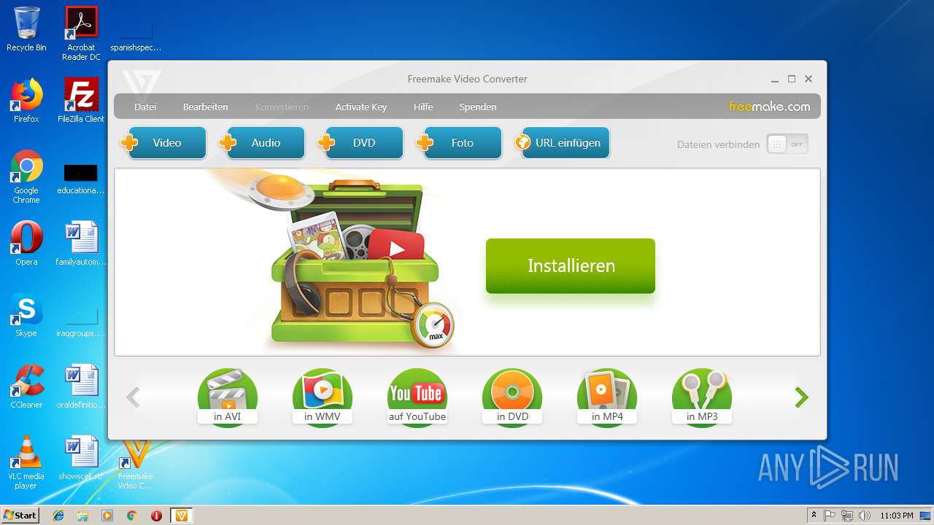This screenshot has width=934, height=525.
Task: Launch Internet Explorer from the taskbar
Action: (x=58, y=516)
